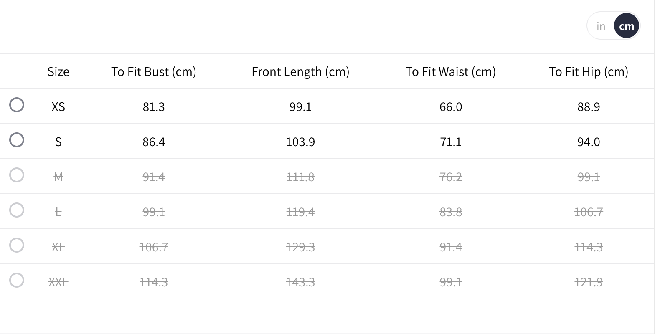655x334 pixels.
Task: Click the Front Length column header
Action: click(x=300, y=71)
